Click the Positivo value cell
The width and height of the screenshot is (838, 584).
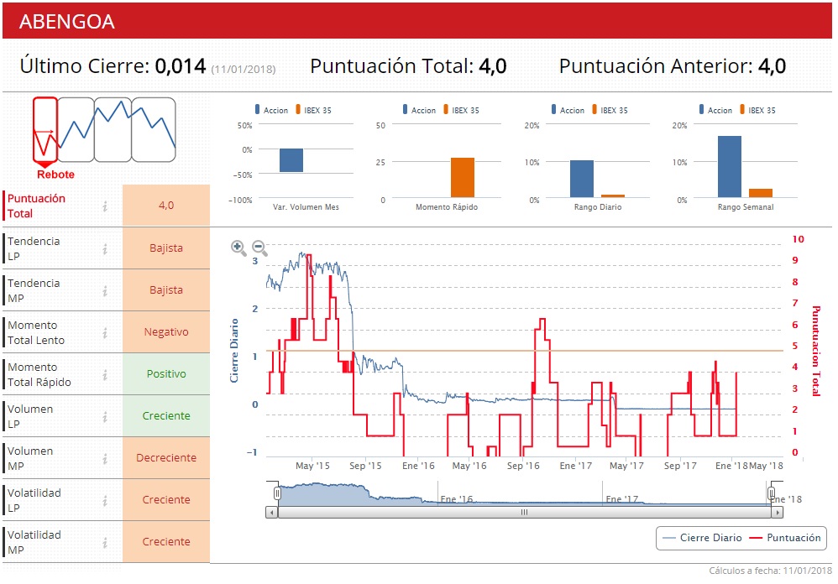166,374
